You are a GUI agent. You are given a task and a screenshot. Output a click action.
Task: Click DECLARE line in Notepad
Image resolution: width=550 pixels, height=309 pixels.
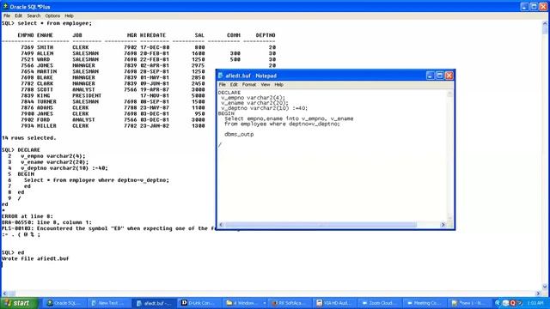[x=229, y=93]
